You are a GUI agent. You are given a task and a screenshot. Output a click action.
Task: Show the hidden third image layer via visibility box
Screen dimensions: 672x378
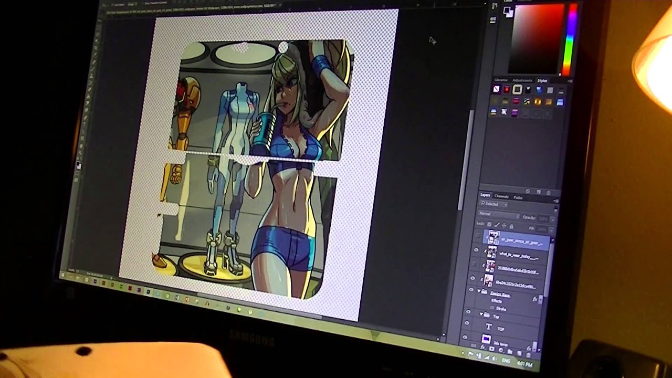pos(474,264)
